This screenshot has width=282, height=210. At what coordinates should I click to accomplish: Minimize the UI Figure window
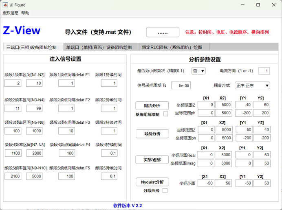pos(243,5)
